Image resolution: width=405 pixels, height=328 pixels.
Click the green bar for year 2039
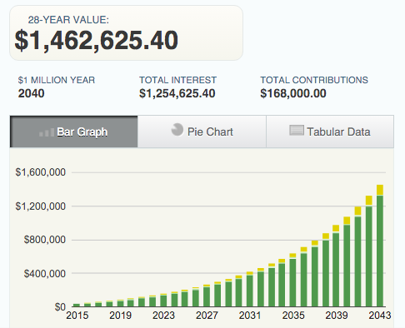point(336,270)
